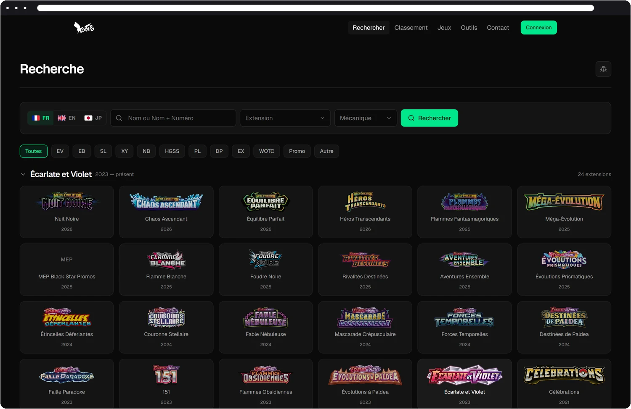The width and height of the screenshot is (631, 409).
Task: Open the Héros Transcendants set logo
Action: (365, 202)
